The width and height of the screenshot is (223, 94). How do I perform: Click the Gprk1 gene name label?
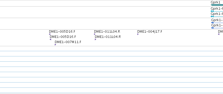215,2
